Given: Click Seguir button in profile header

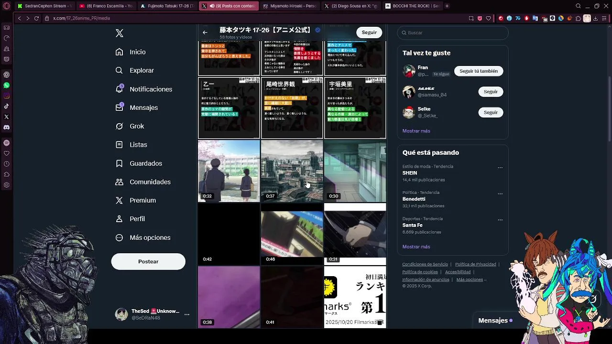Looking at the screenshot, I should click(369, 32).
